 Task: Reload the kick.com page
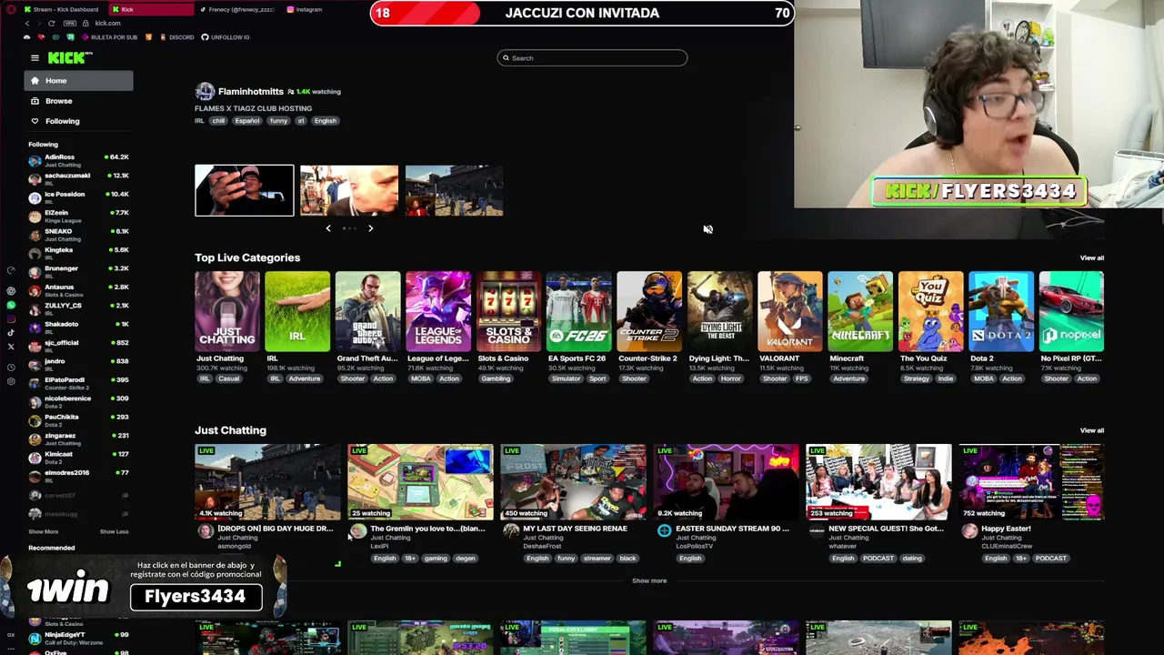point(52,23)
